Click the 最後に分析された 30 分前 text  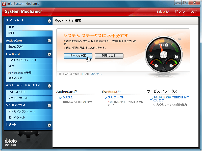pyautogui.click(x=74, y=74)
